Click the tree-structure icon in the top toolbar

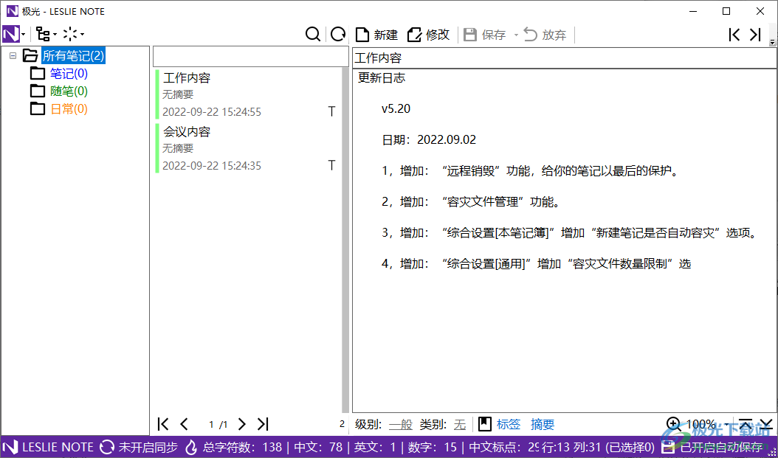pos(43,34)
